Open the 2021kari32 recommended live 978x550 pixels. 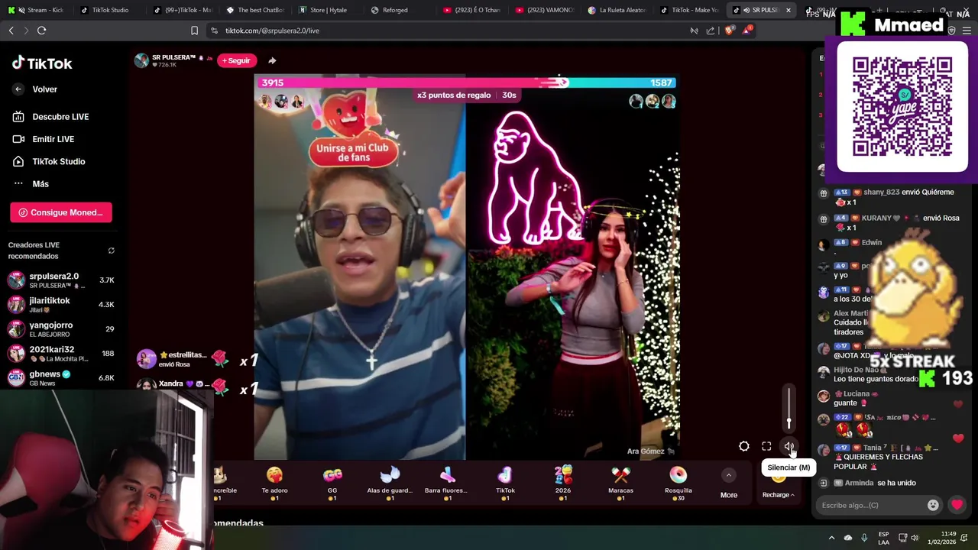61,353
